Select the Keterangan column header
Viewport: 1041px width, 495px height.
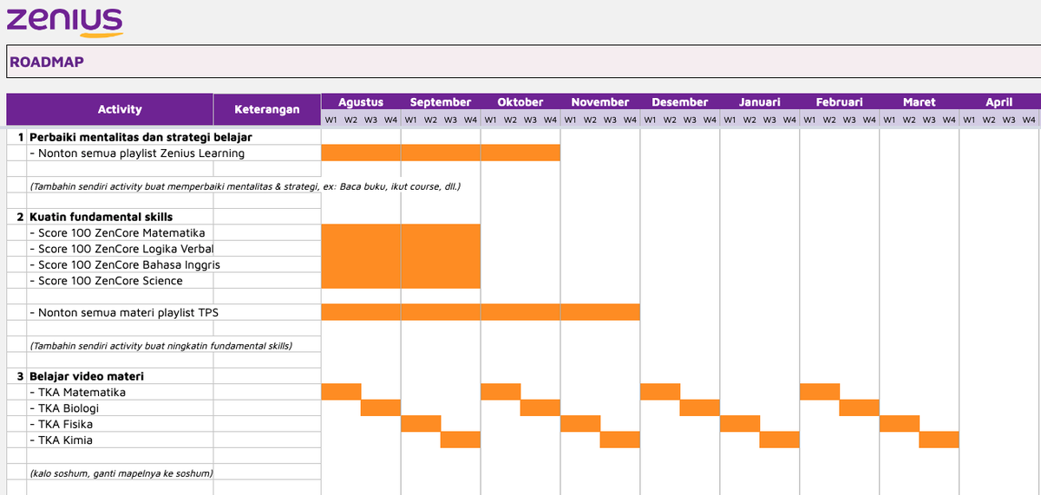coord(267,109)
